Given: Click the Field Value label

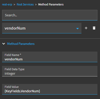Looking at the screenshot, I should [12, 87].
